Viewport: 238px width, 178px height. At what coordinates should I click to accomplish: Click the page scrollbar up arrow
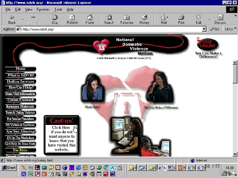[x=235, y=63]
